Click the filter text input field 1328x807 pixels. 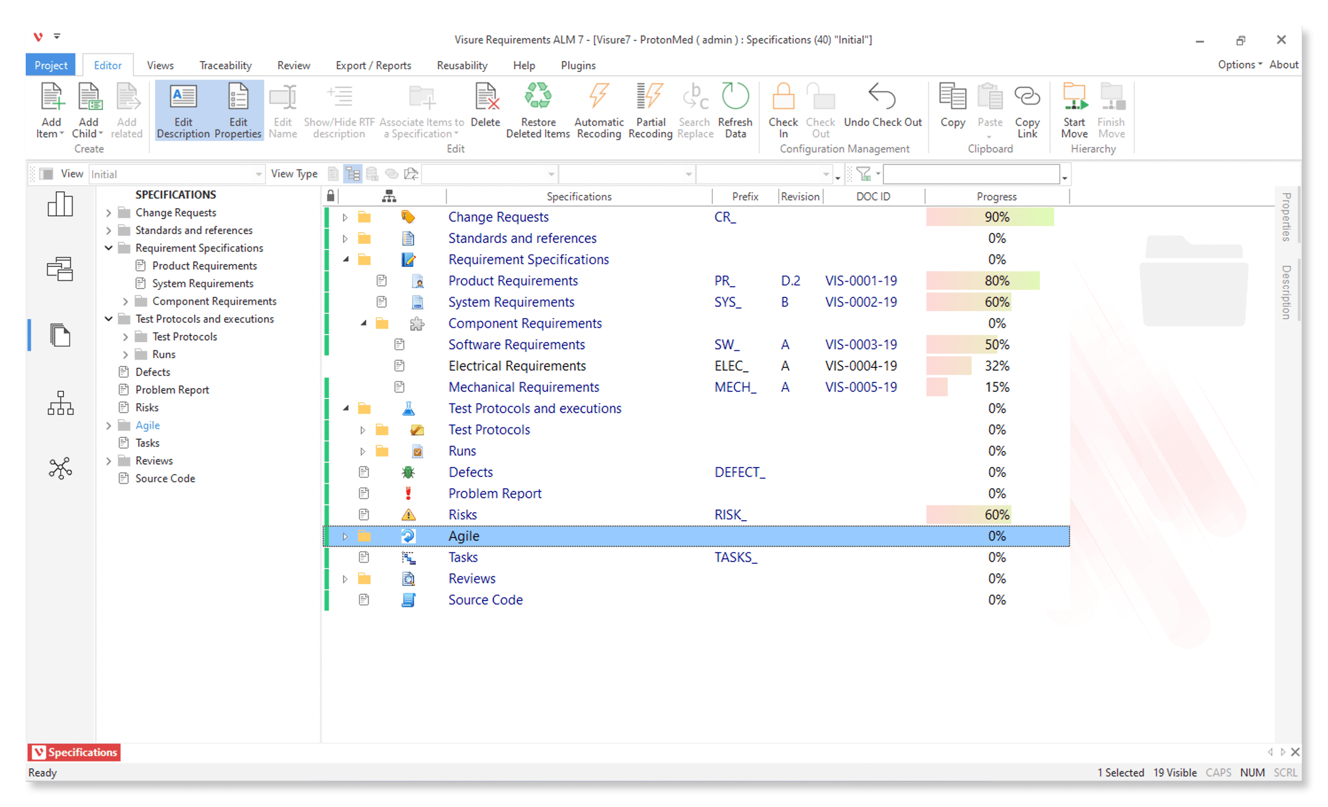971,174
